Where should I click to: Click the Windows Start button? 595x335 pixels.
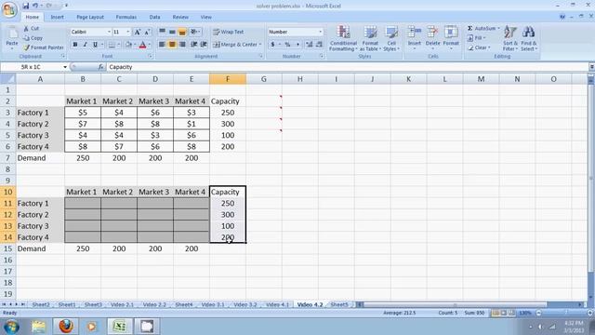11,327
